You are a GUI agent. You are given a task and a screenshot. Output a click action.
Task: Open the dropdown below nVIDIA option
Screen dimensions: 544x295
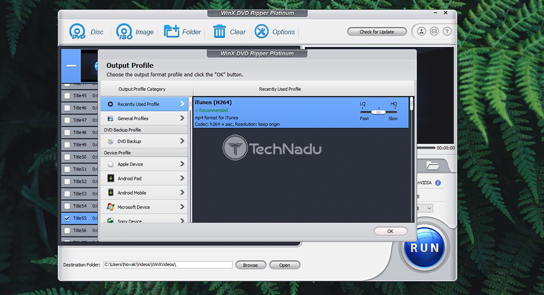coord(429,208)
